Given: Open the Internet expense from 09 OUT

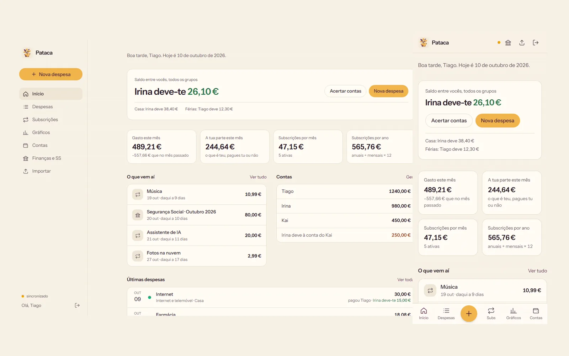Looking at the screenshot, I should pos(270,297).
